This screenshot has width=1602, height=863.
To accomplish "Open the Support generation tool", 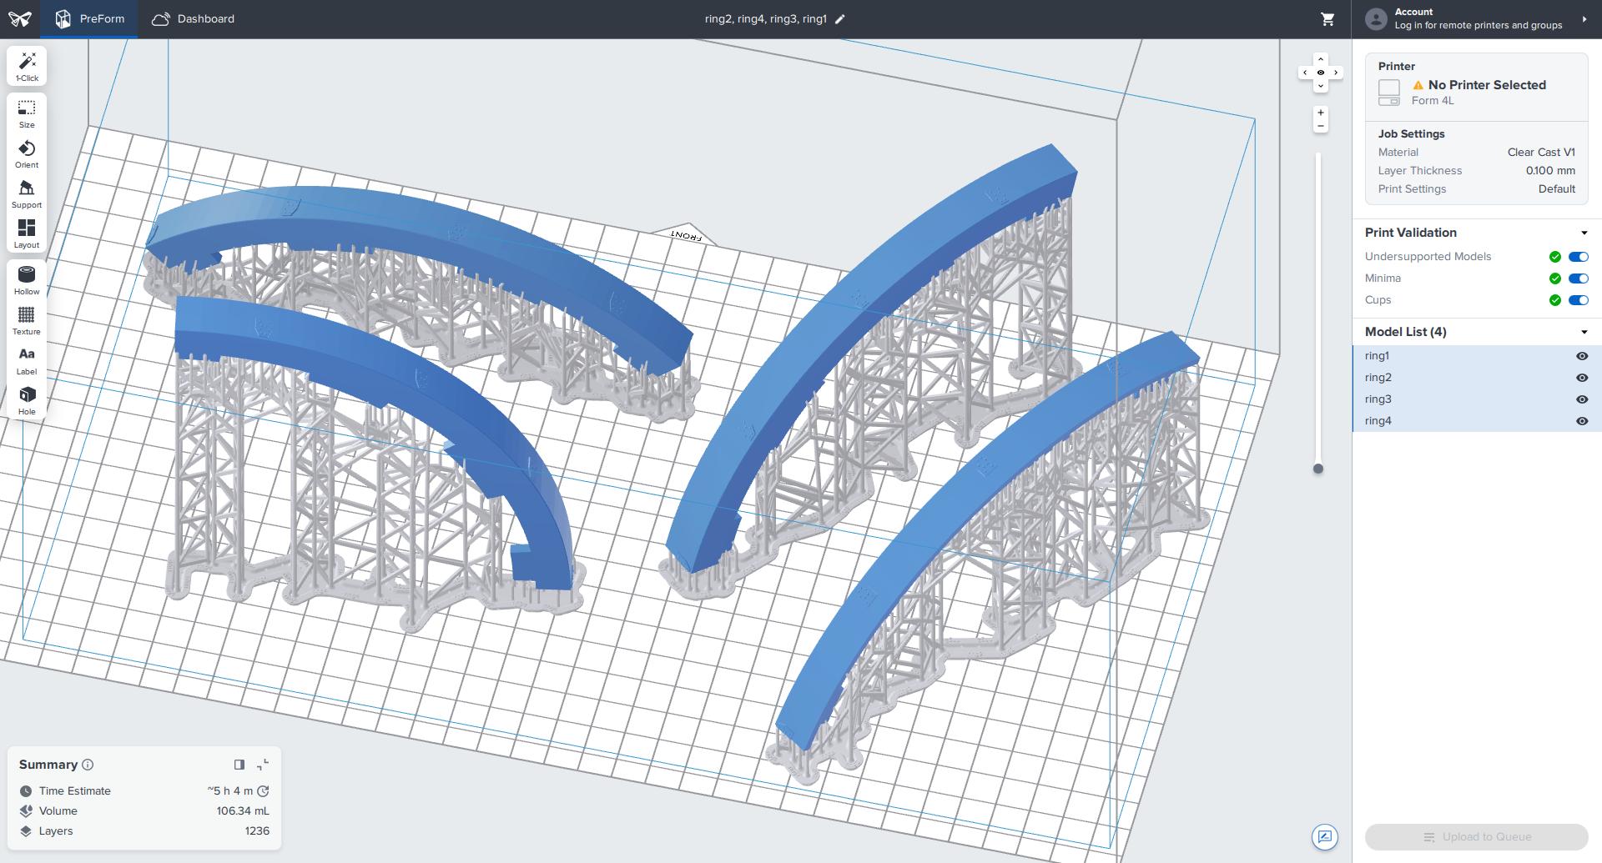I will coord(27,194).
